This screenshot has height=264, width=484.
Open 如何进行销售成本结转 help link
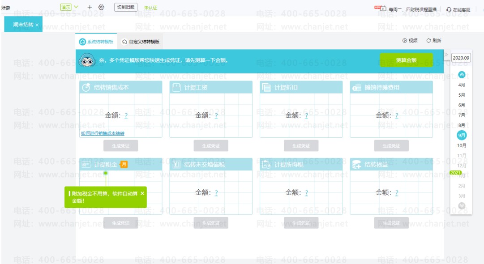[x=103, y=133]
